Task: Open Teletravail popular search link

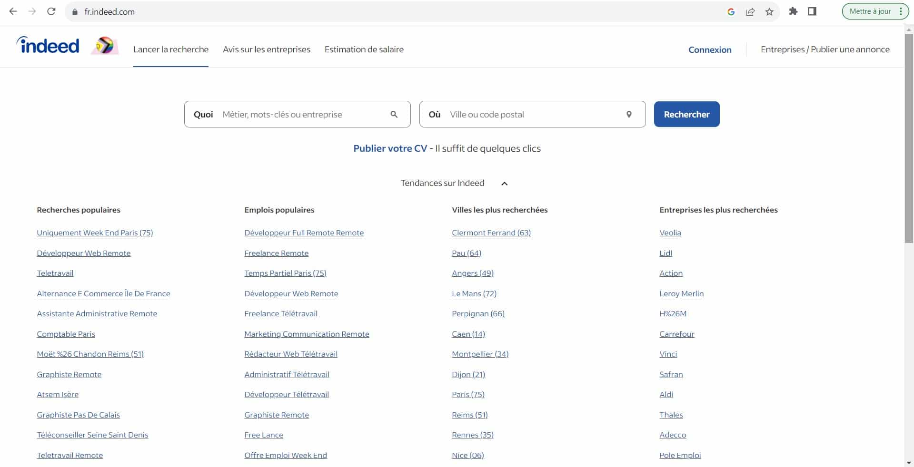Action: tap(55, 273)
